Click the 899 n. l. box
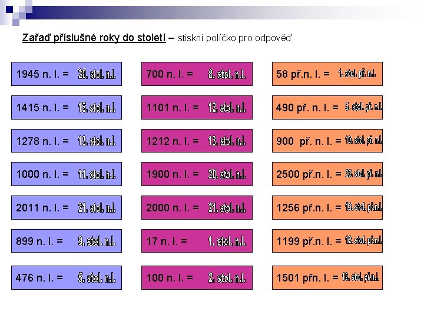 tap(67, 241)
